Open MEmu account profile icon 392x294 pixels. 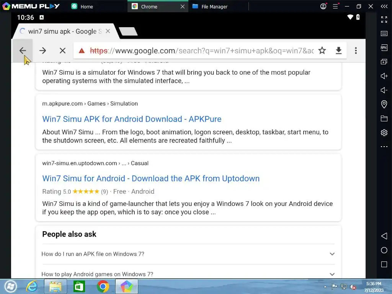(323, 6)
